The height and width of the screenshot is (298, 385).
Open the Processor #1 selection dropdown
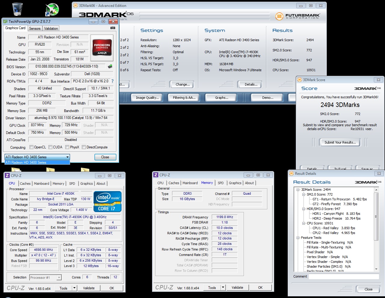(x=45, y=278)
